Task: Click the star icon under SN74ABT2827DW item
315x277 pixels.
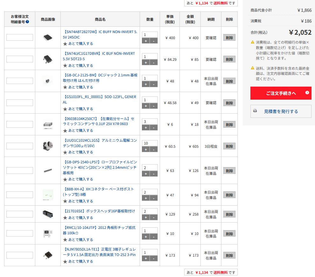Action: point(65,44)
